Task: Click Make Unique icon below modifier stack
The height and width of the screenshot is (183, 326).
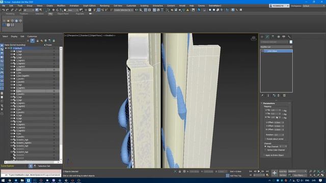Action: tap(274, 96)
